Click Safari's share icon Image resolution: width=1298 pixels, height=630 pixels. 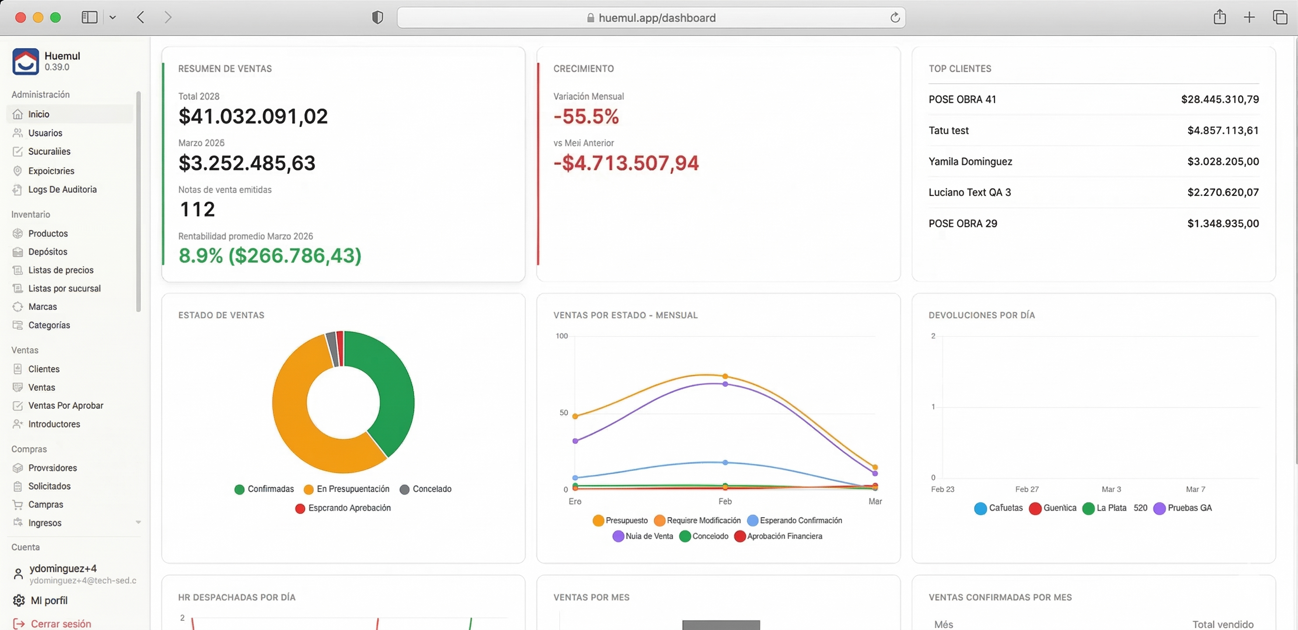coord(1219,17)
